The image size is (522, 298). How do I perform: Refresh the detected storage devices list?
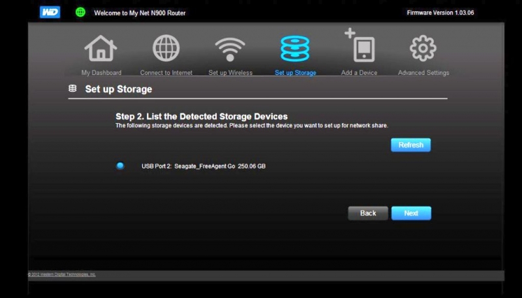(411, 145)
